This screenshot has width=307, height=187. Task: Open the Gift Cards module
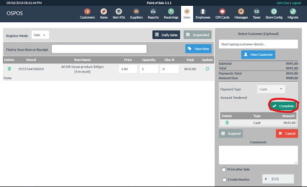(x=222, y=14)
